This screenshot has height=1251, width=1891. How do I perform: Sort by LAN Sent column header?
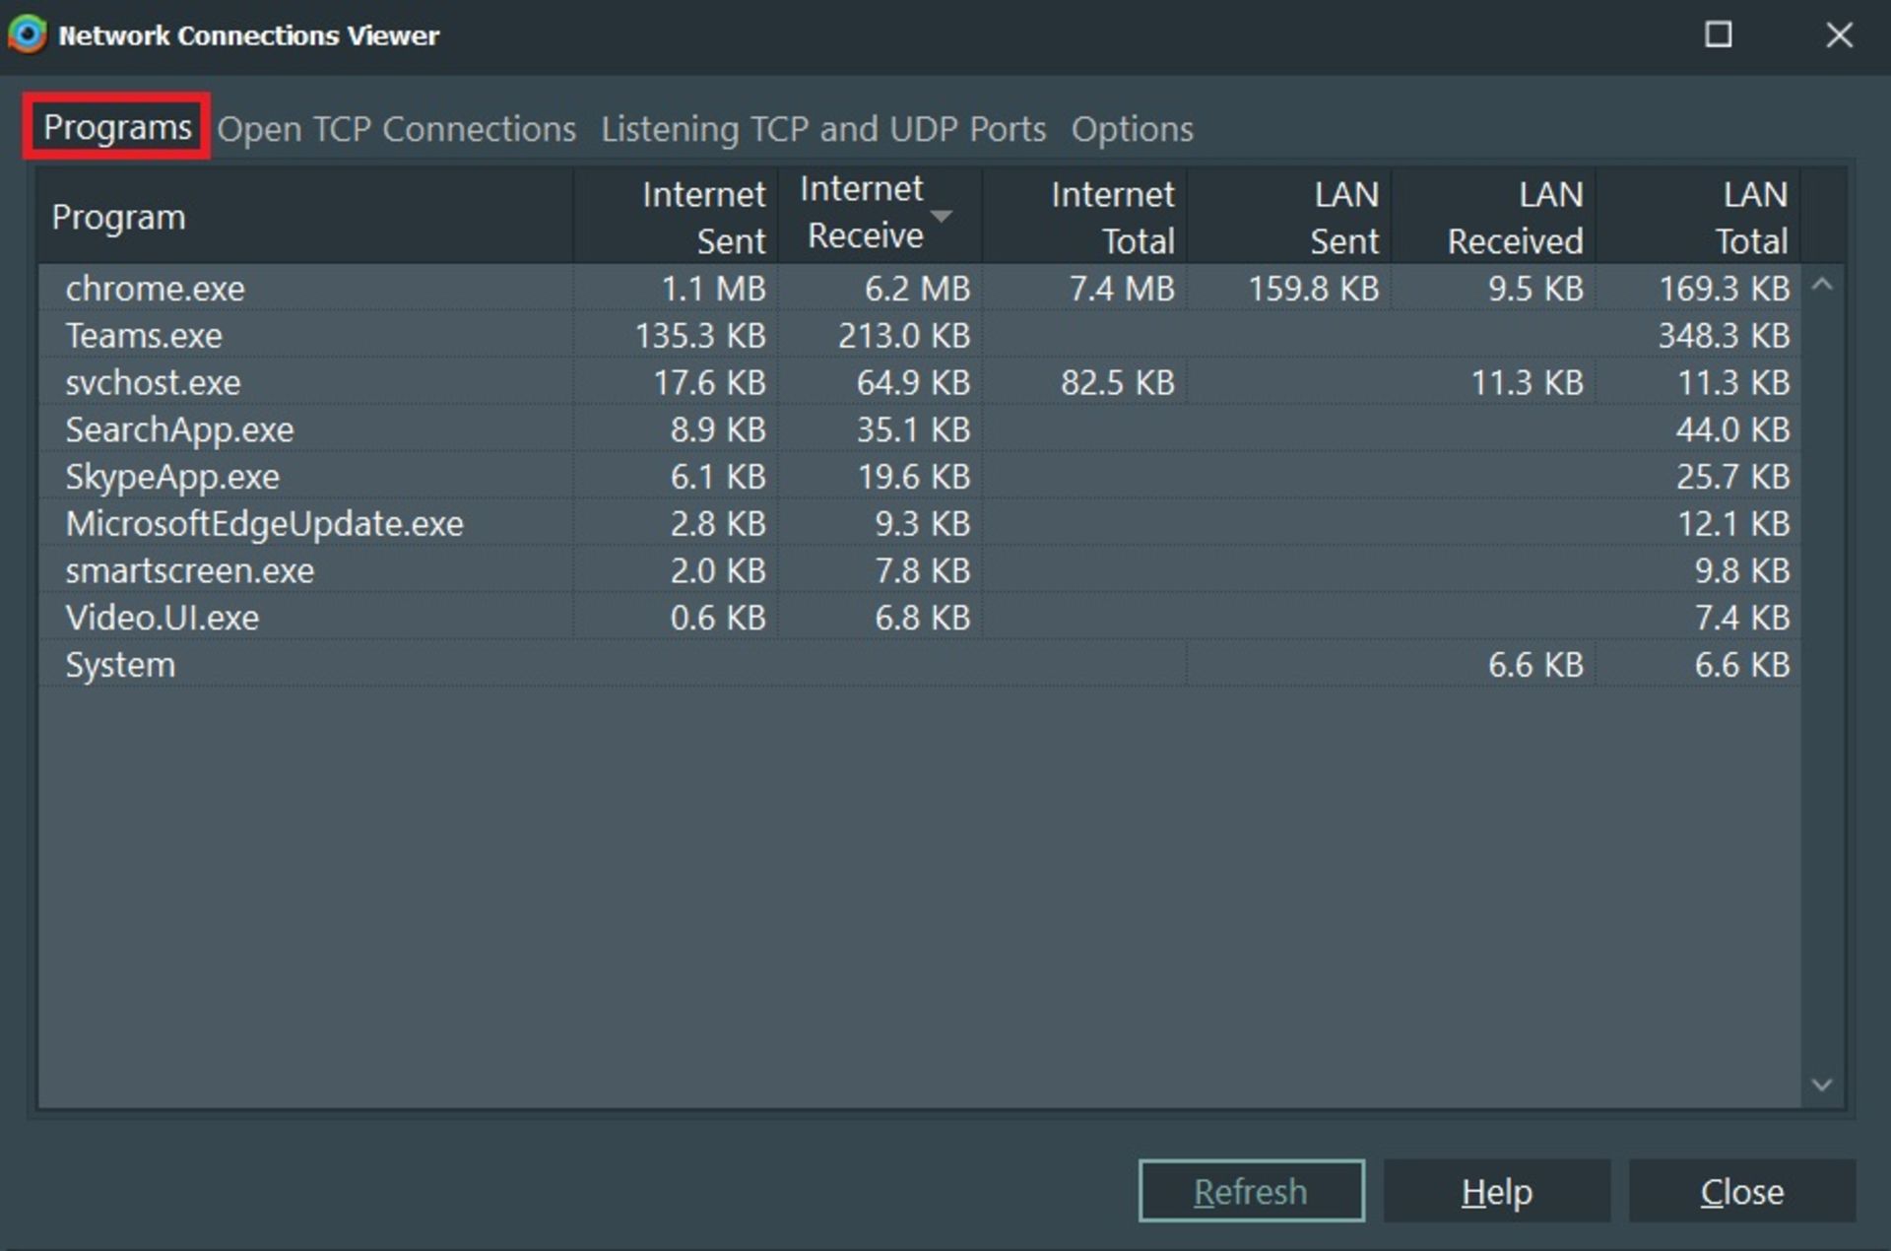click(x=1289, y=217)
